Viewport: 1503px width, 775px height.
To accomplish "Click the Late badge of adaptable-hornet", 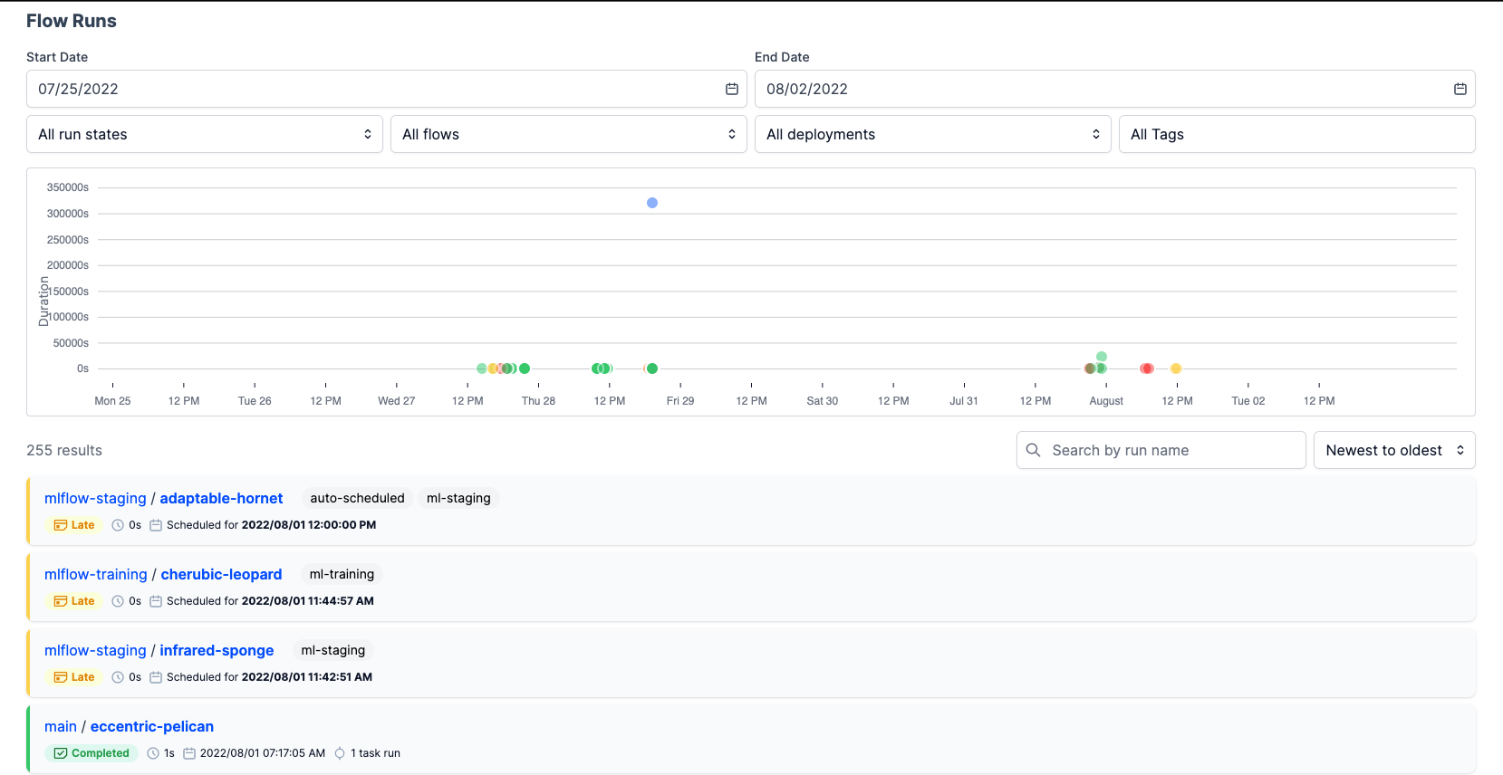I will pyautogui.click(x=73, y=525).
